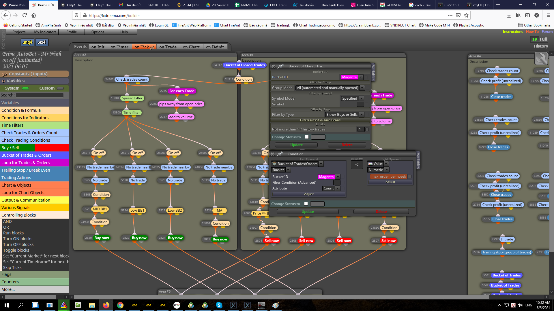554x311 pixels.
Task: Open browser downloads panel
Action: pos(509,15)
